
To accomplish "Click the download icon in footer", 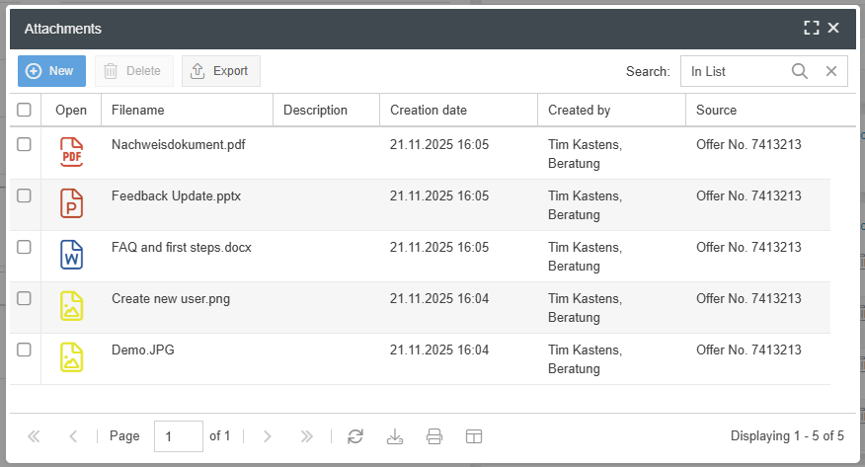I will pos(395,435).
